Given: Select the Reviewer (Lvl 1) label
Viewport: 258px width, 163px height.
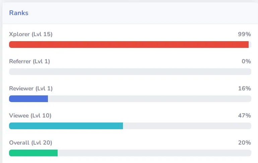Looking at the screenshot, I should (31, 88).
